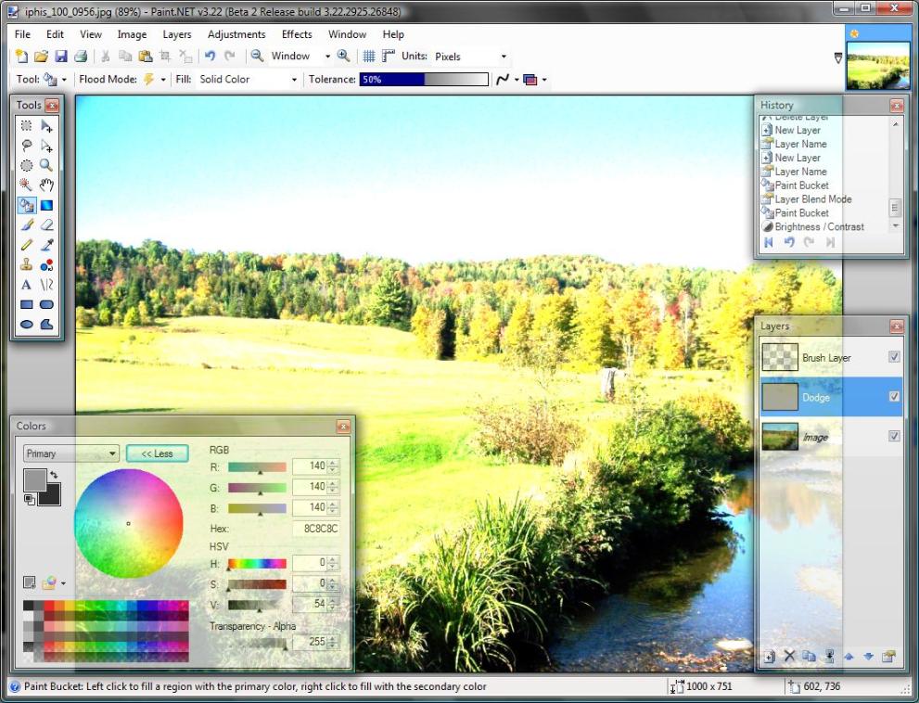Expand the Units Pixels dropdown

(504, 57)
